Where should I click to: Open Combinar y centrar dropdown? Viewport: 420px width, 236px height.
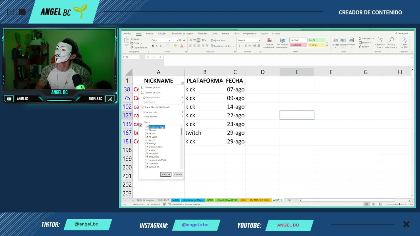[x=233, y=46]
